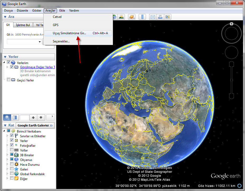Open Seçenekler from the Araçlar menu

[61, 41]
